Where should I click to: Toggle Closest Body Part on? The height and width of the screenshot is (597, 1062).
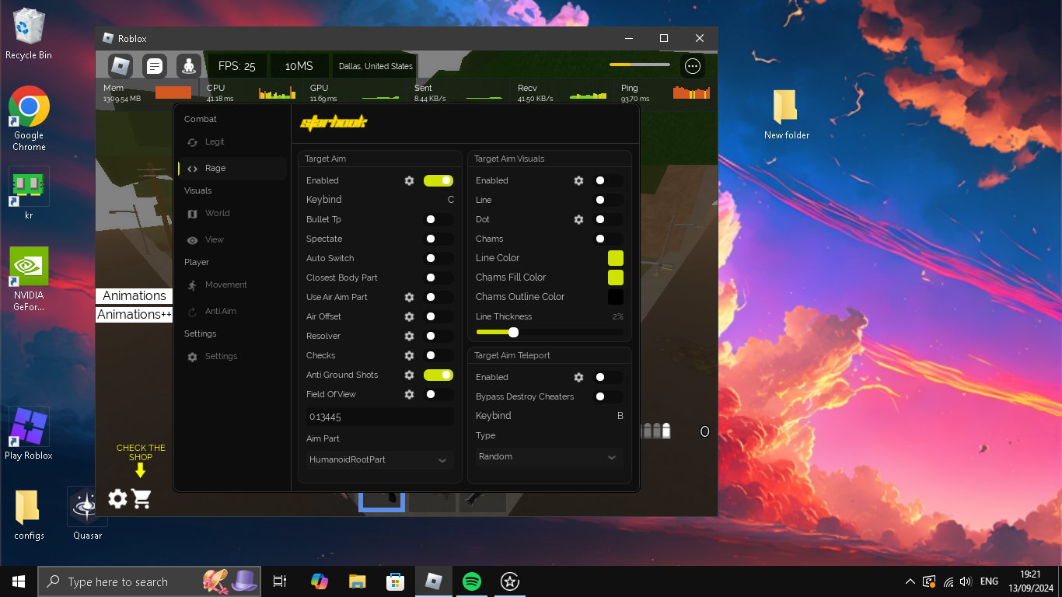point(438,278)
